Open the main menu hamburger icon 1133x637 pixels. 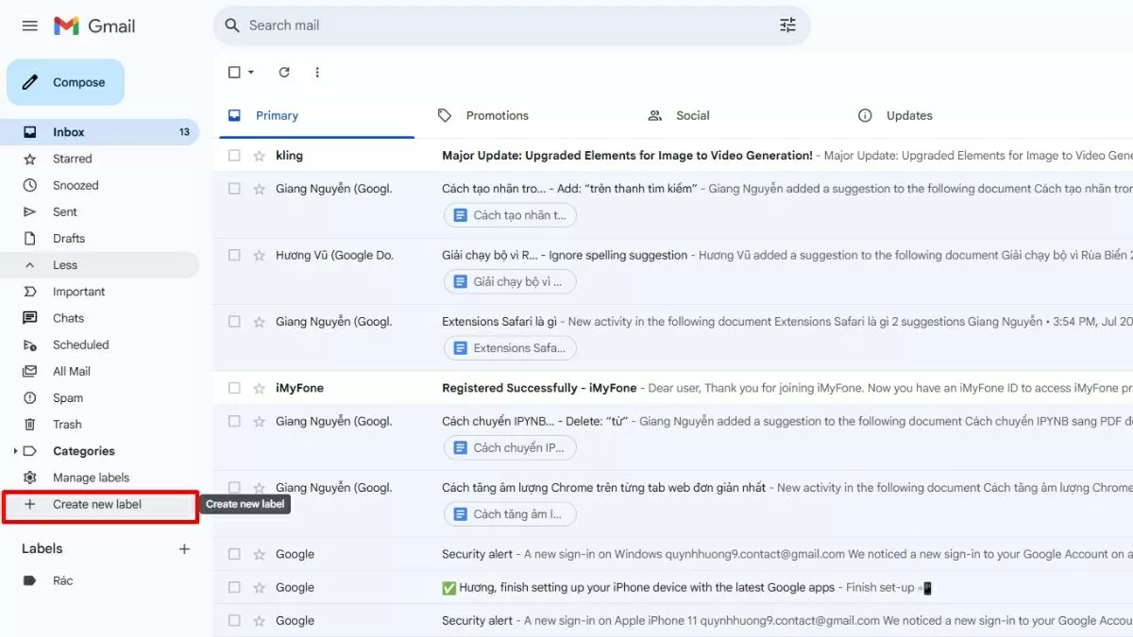point(29,25)
